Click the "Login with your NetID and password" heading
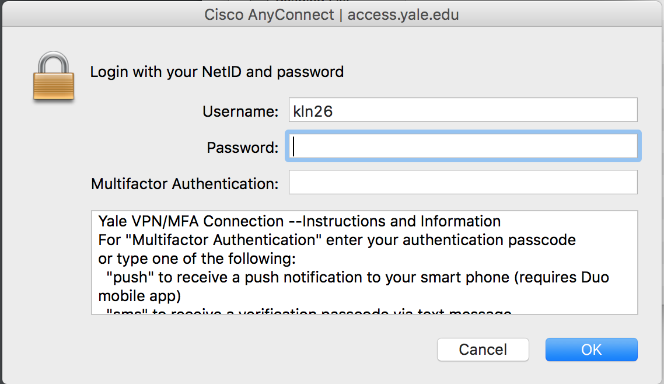The height and width of the screenshot is (384, 664). (x=217, y=72)
